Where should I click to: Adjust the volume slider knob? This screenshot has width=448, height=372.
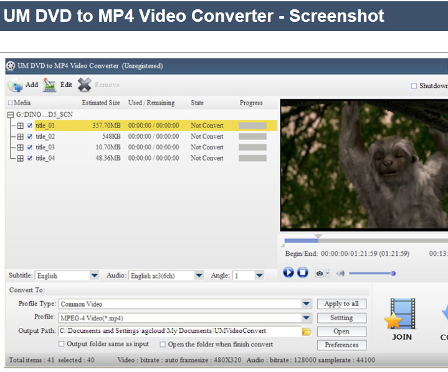point(393,274)
